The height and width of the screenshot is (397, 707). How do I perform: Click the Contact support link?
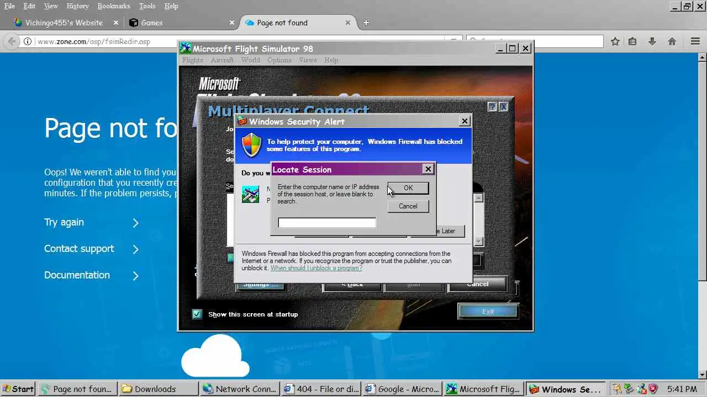point(79,249)
